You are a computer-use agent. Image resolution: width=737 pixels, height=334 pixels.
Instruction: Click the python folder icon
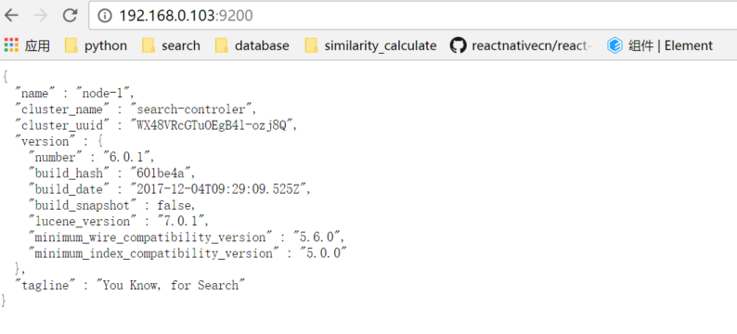point(71,45)
